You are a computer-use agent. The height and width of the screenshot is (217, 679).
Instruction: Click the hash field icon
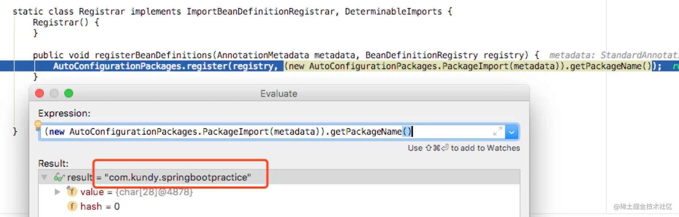point(72,206)
